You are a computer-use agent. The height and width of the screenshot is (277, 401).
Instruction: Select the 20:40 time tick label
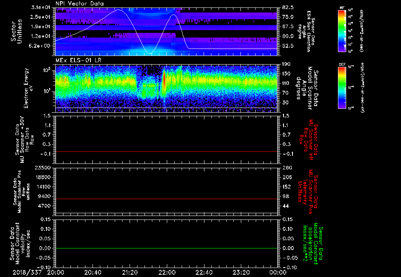93,272
